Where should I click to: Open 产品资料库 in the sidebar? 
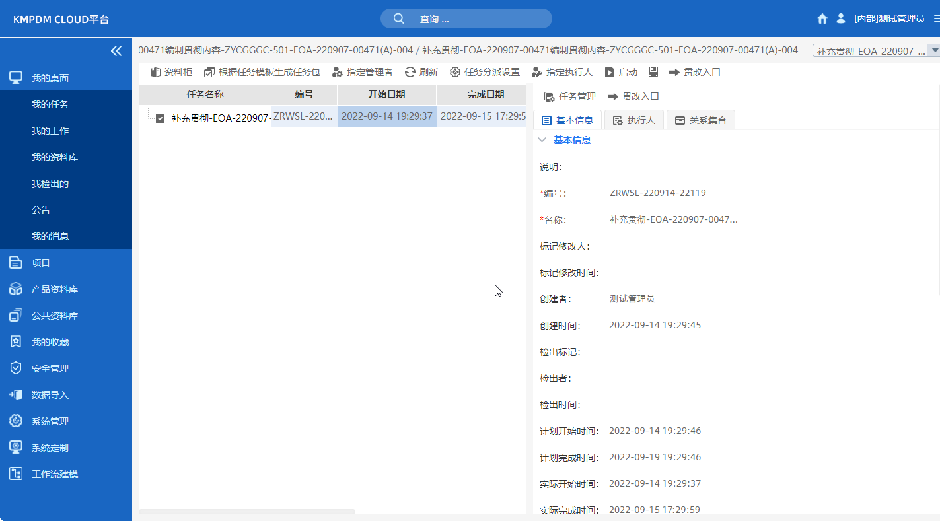54,289
